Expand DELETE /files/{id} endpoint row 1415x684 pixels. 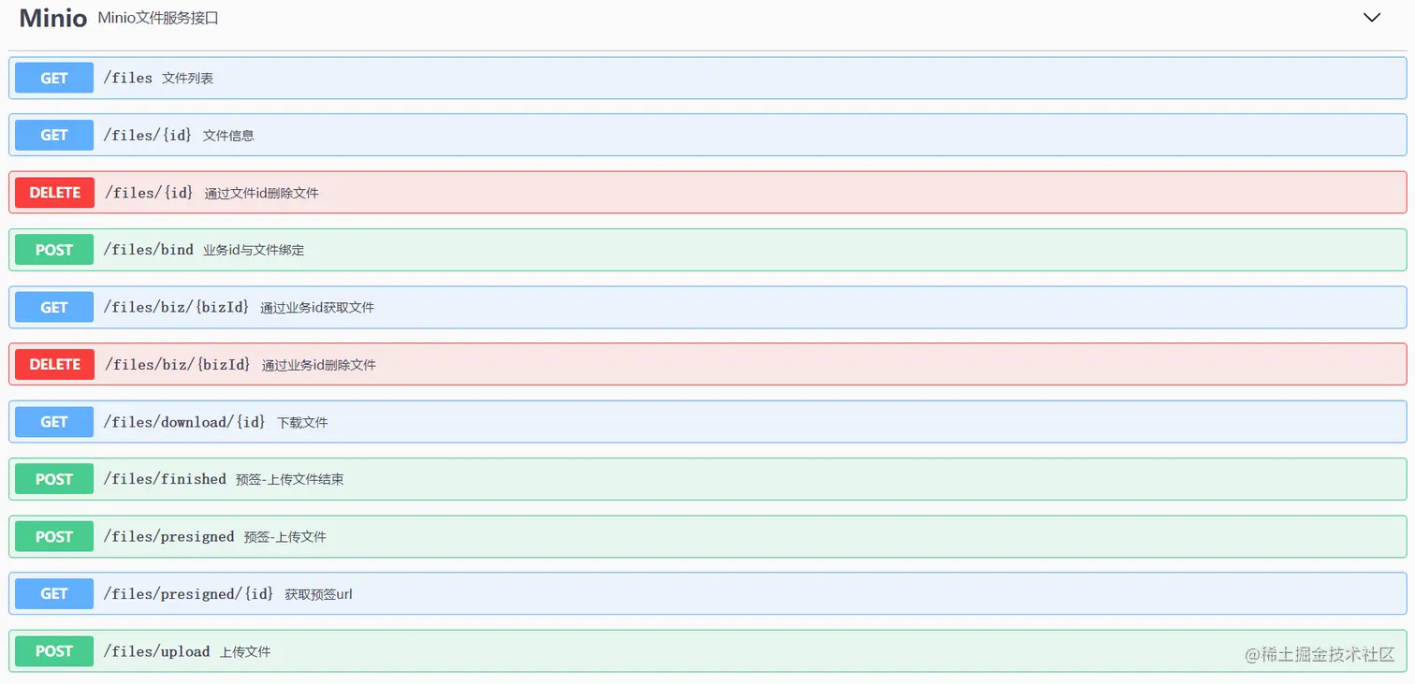coord(707,192)
